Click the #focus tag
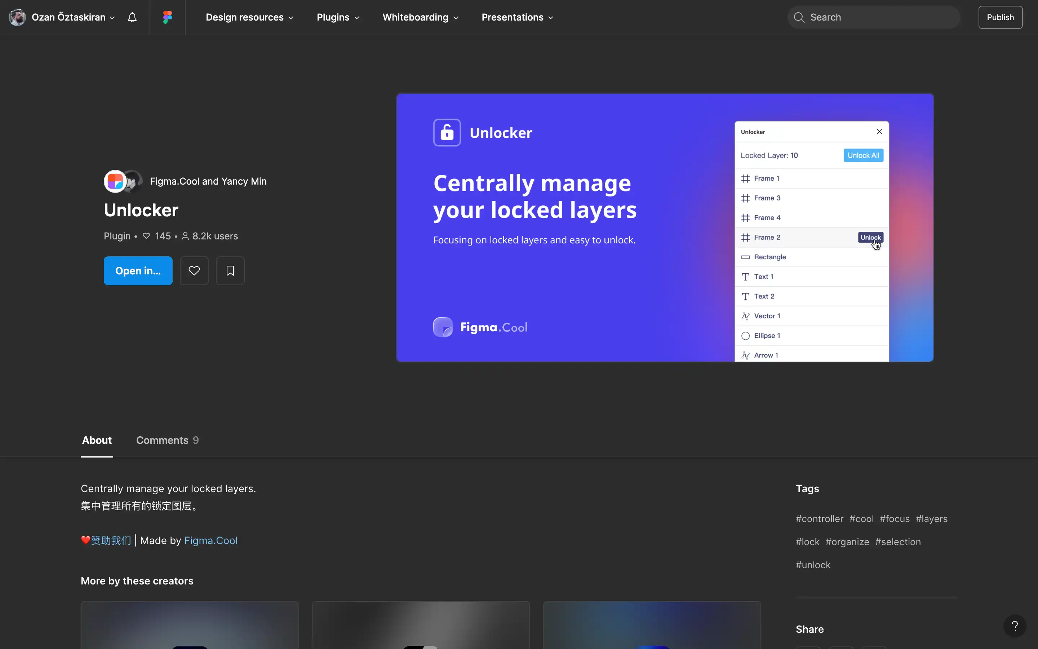Image resolution: width=1038 pixels, height=649 pixels. 894,518
